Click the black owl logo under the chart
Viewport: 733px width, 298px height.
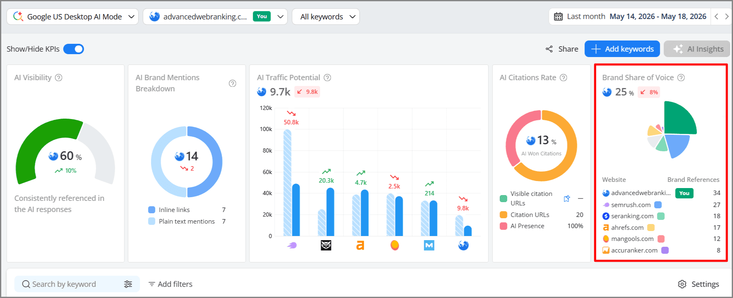pyautogui.click(x=326, y=246)
